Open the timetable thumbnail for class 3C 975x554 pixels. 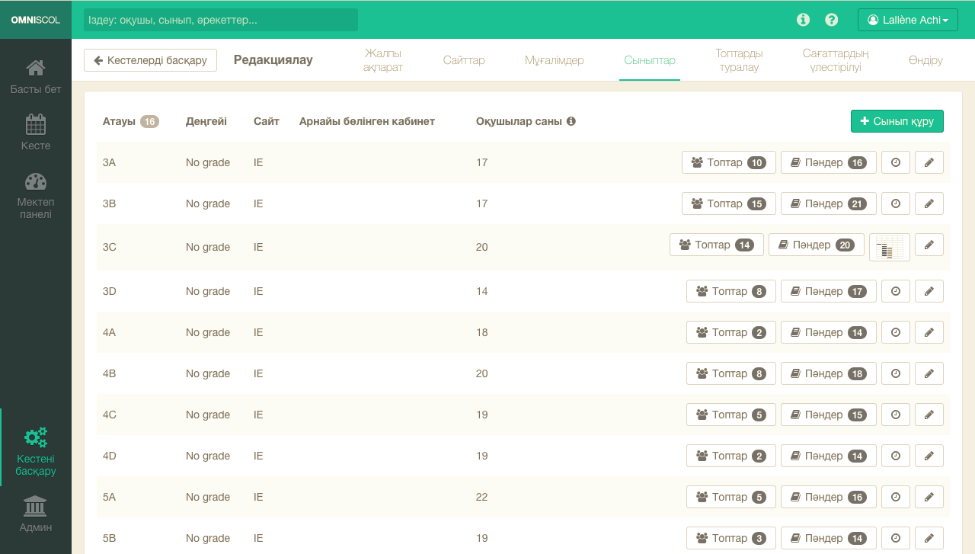[889, 247]
